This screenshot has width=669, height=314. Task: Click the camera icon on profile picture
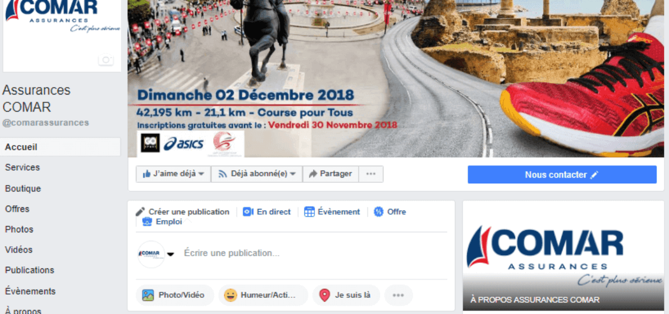(105, 60)
